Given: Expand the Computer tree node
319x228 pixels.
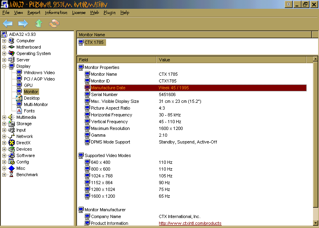Looking at the screenshot, I should (x=4, y=41).
